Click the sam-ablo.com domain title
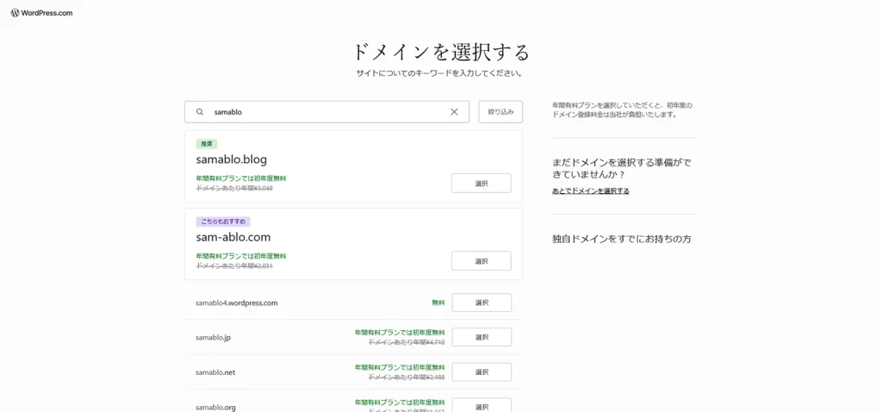 click(x=233, y=237)
